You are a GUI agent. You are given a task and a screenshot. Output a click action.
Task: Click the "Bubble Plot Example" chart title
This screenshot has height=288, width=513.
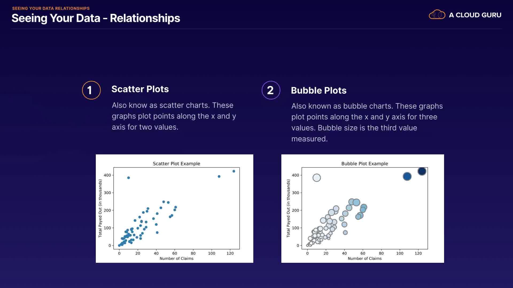364,163
